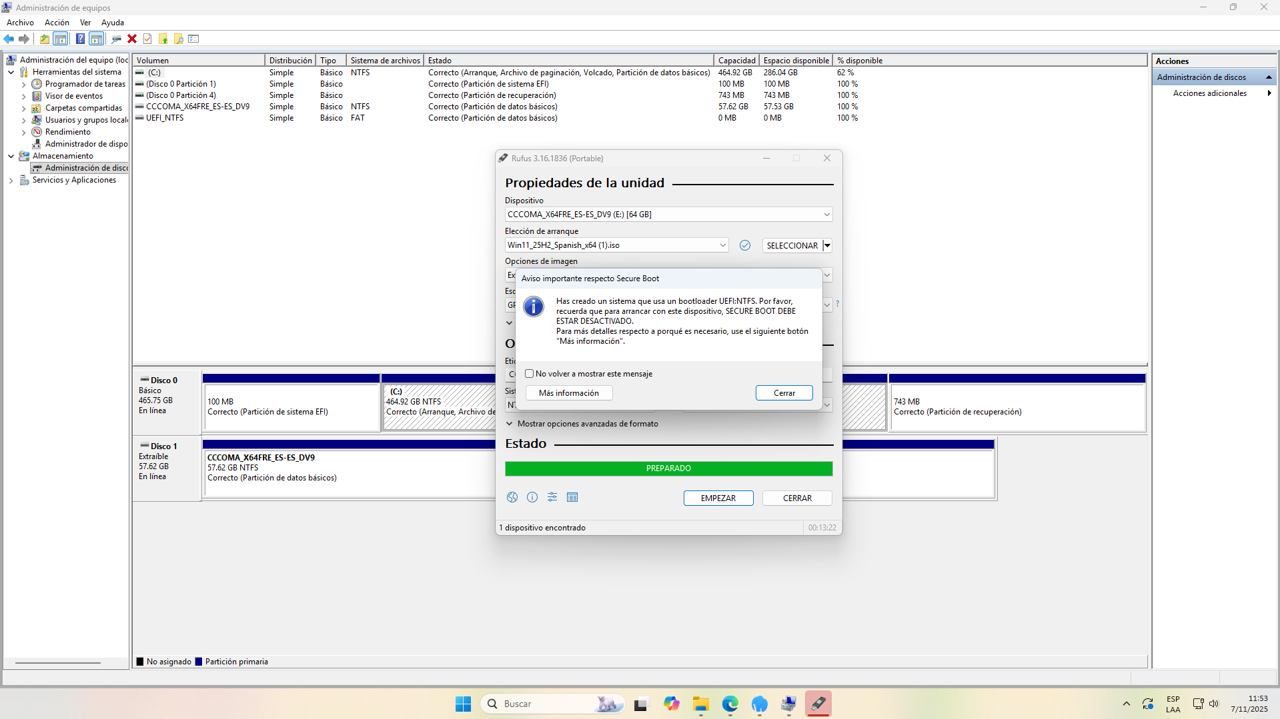Show the Rufus log icon

[x=572, y=497]
